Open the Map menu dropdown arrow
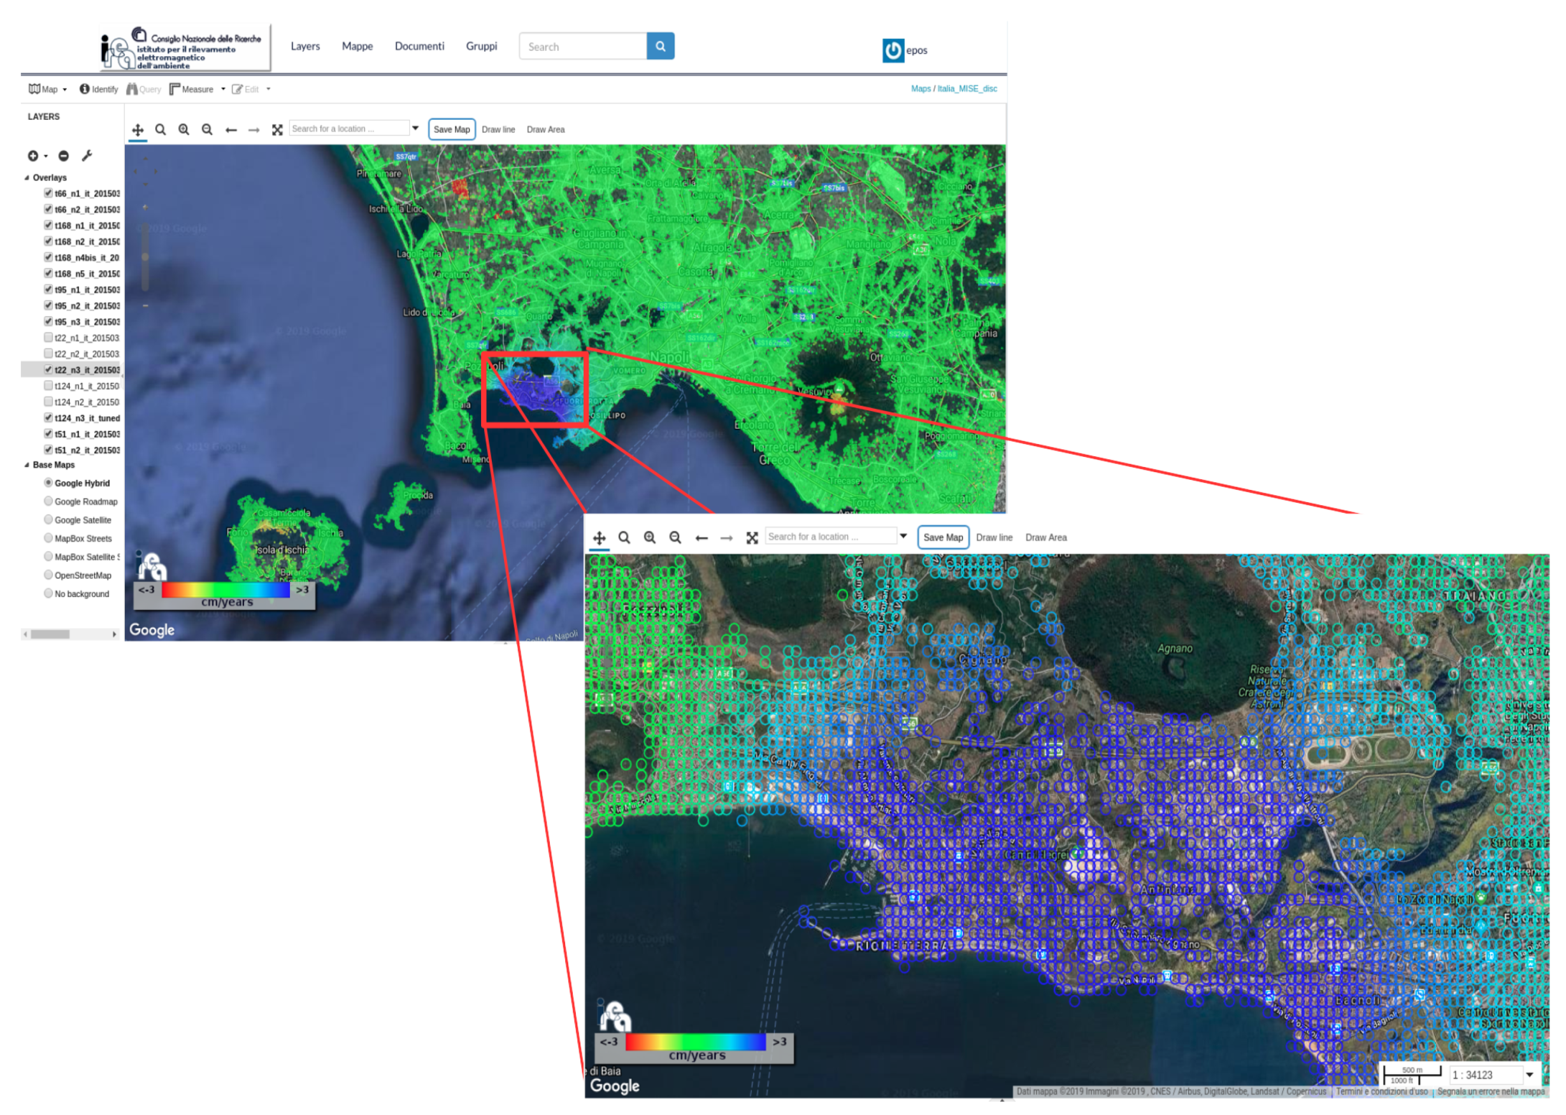This screenshot has height=1115, width=1566. click(64, 89)
